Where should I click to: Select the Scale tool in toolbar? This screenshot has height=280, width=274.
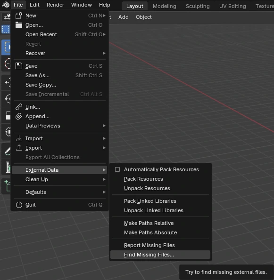(6, 115)
